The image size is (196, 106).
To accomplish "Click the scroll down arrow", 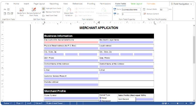I will 194,100.
